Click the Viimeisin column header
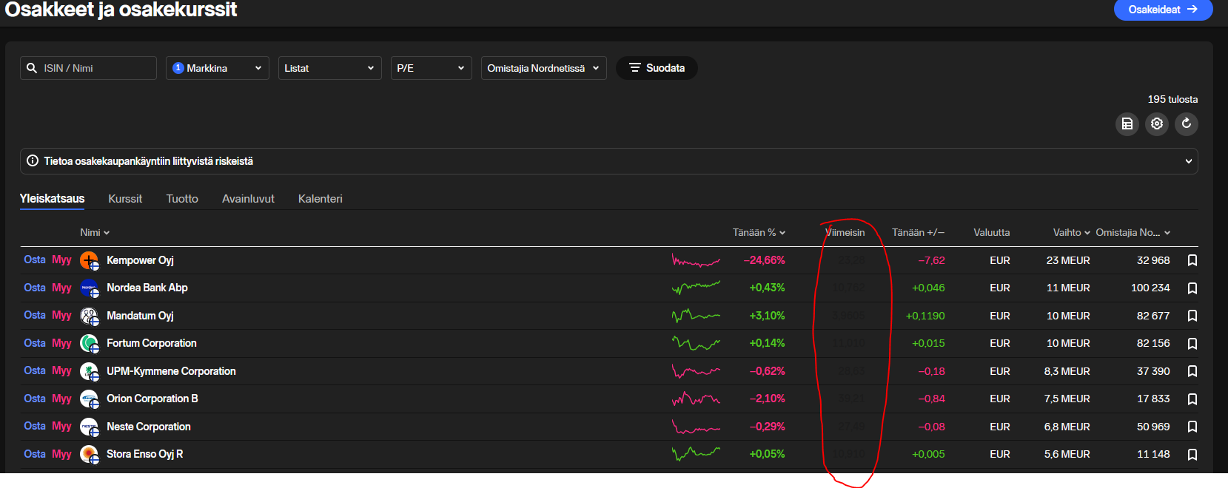 tap(845, 232)
